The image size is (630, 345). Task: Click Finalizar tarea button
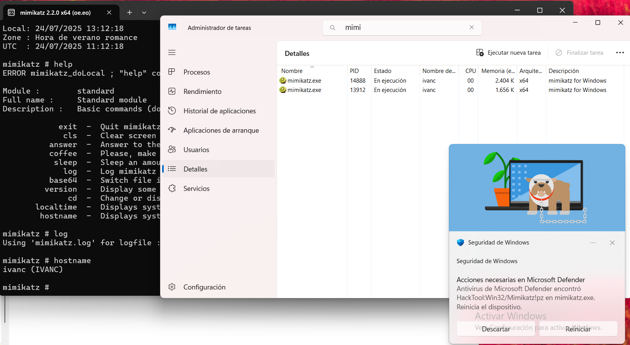[x=580, y=53]
